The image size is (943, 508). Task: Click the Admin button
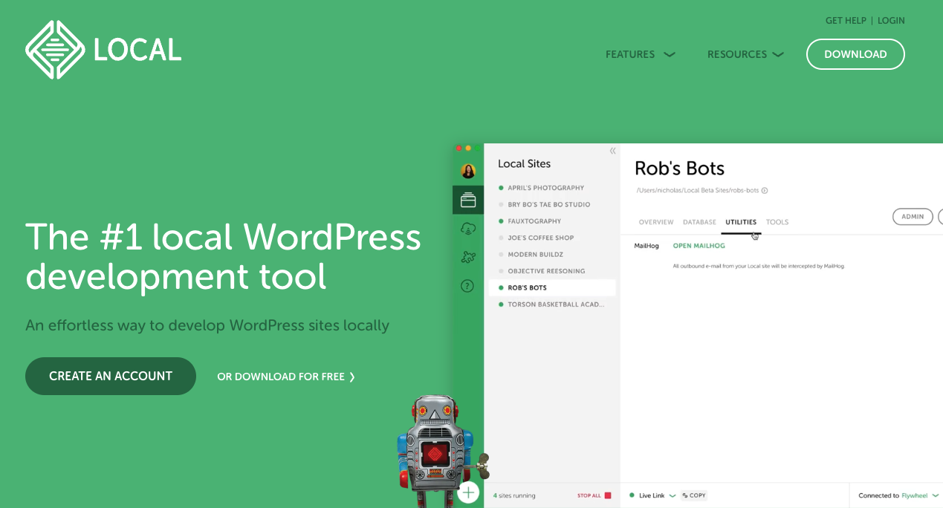tap(913, 216)
